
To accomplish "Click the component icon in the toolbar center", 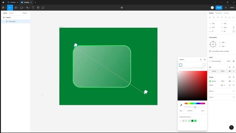I will [x=122, y=7].
